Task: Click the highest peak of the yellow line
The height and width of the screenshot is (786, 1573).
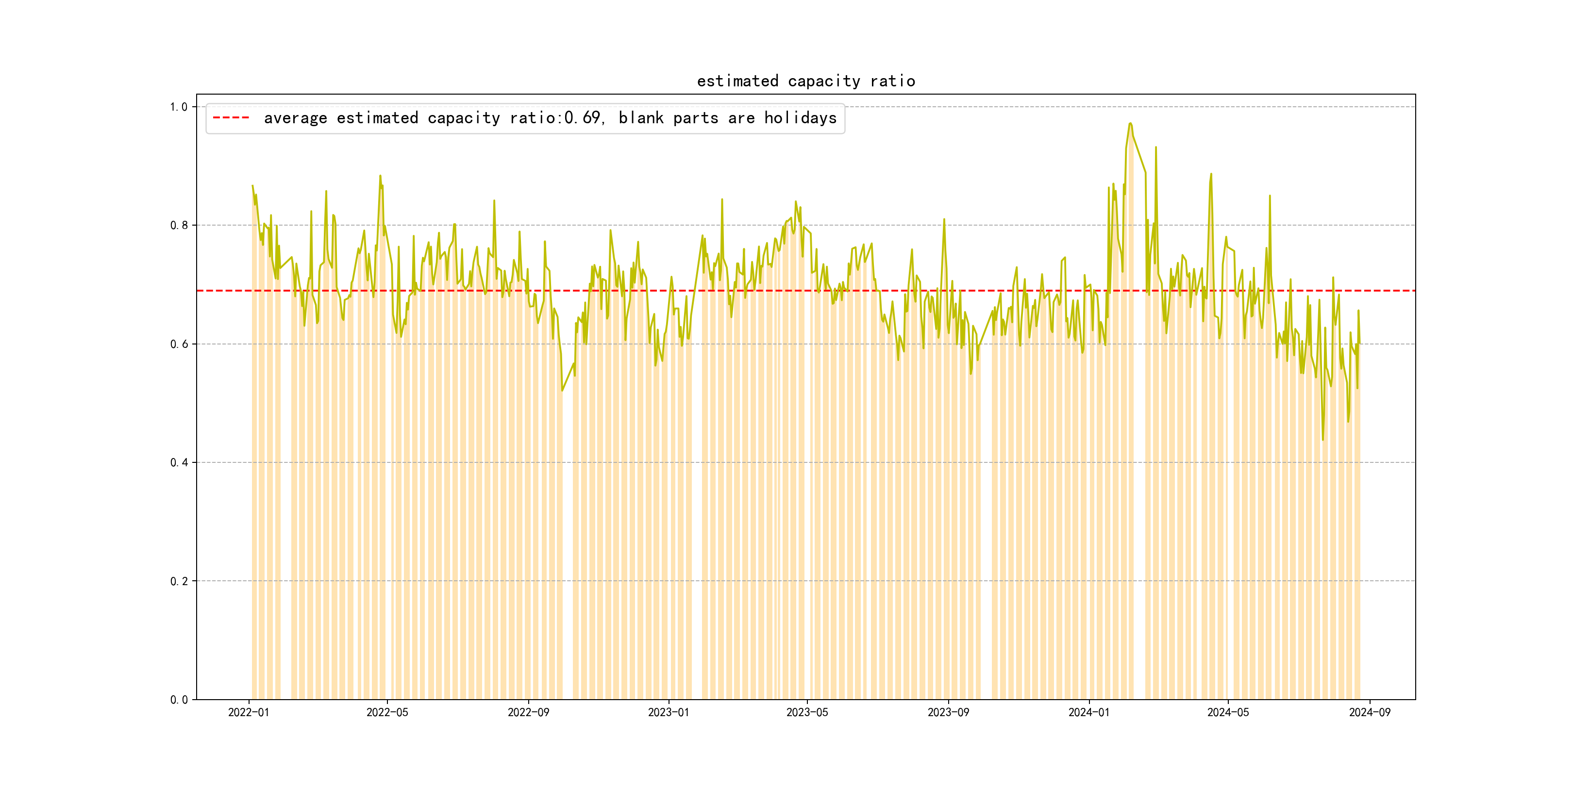Action: [1130, 123]
